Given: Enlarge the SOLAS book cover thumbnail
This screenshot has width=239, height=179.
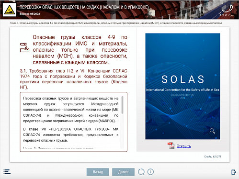Looking at the screenshot, I should click(182, 86).
